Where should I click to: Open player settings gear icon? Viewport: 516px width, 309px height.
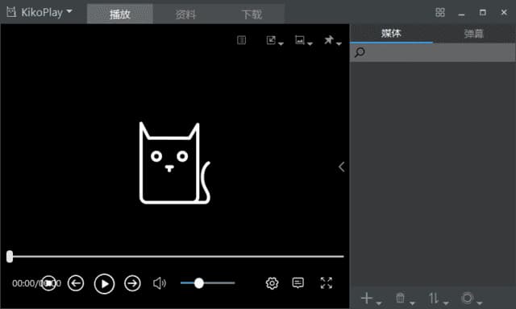273,283
